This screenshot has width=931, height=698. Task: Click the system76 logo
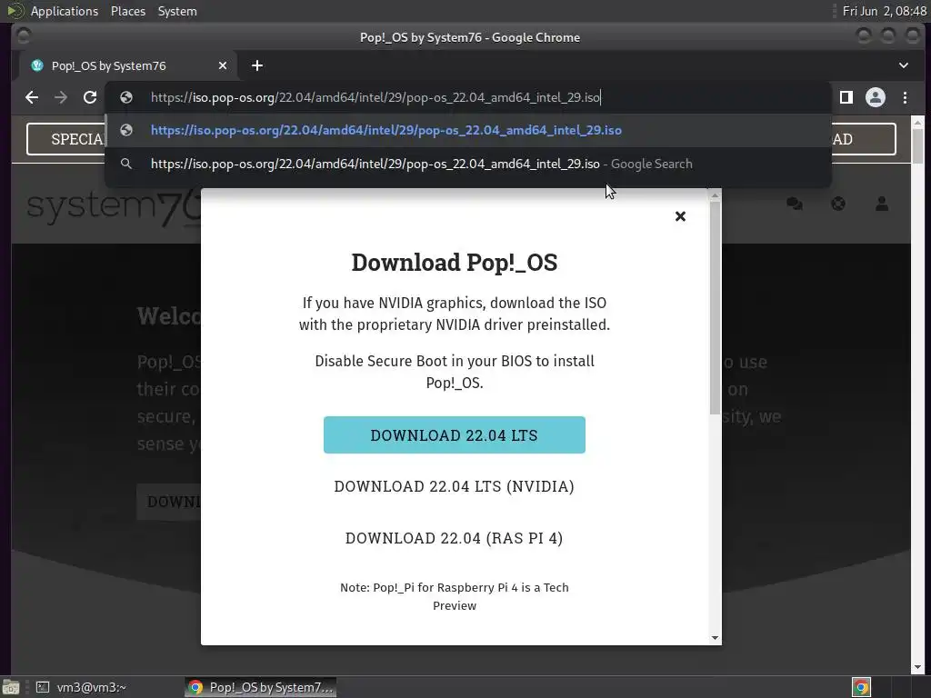click(114, 208)
